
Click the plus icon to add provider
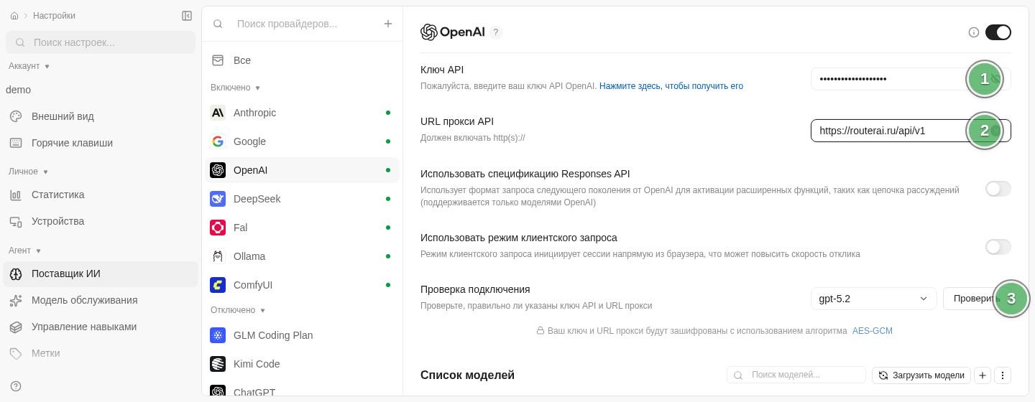388,24
